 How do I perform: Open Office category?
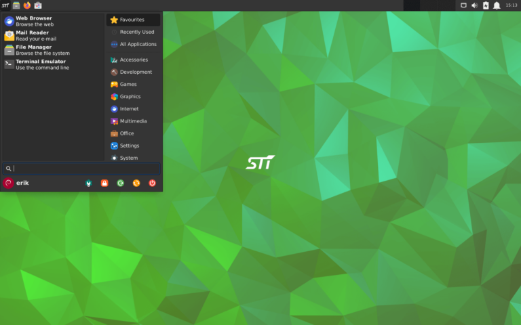[x=133, y=133]
